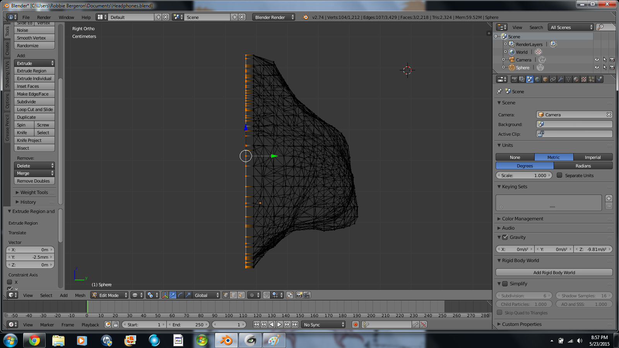Screen dimensions: 619x348
Task: Select None unit system
Action: pyautogui.click(x=515, y=157)
